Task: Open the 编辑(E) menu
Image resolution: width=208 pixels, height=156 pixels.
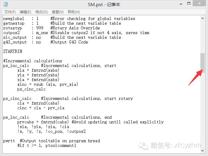Action: tap(25, 12)
